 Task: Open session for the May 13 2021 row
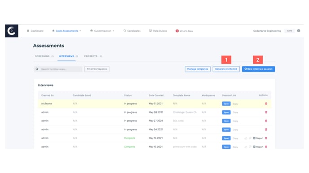226,147
